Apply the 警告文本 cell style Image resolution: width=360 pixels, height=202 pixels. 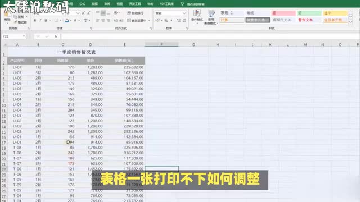(x=309, y=20)
